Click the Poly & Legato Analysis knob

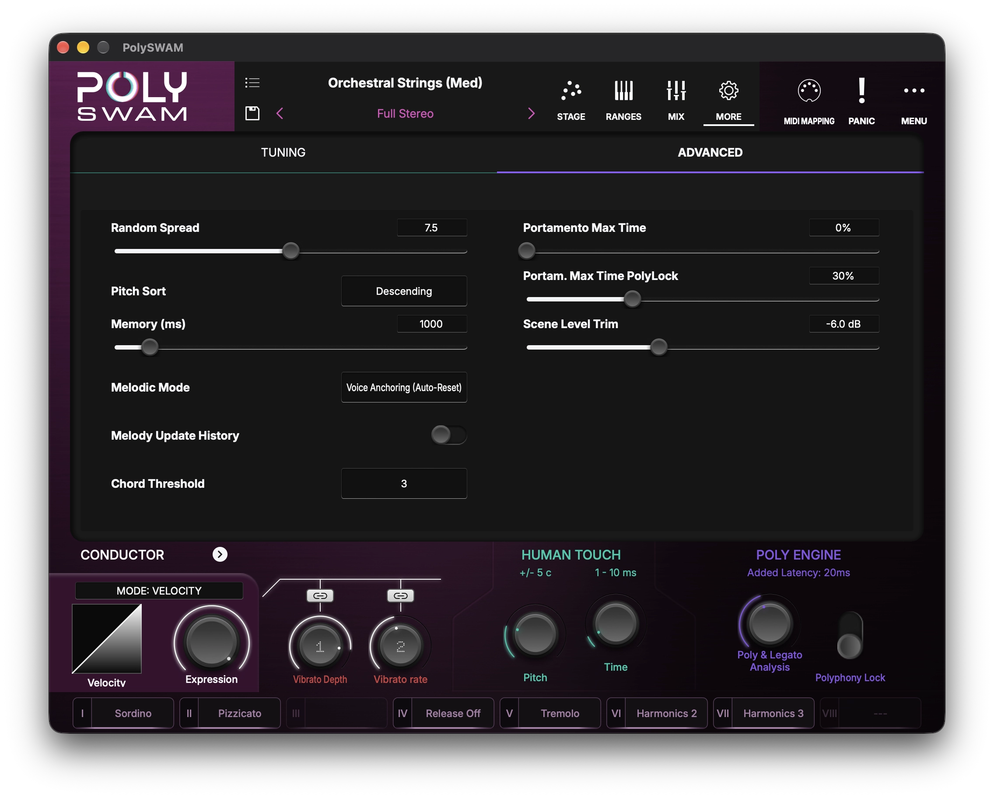point(769,623)
